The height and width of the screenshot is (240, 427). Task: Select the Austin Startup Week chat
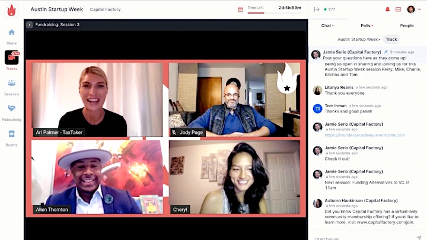[x=358, y=40]
